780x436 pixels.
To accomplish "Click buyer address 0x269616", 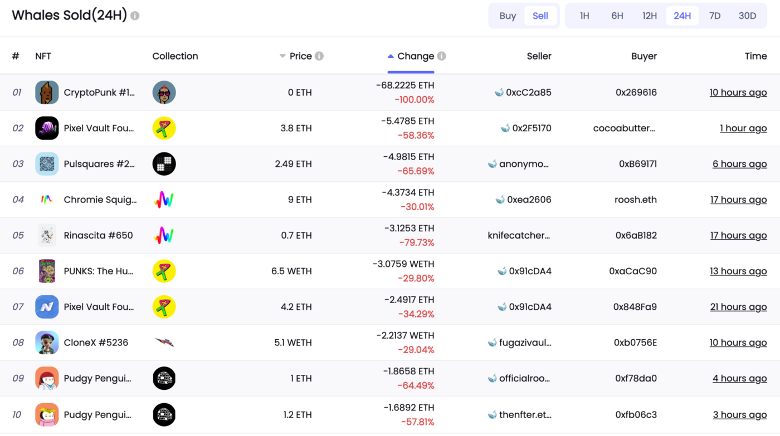I will click(x=636, y=92).
